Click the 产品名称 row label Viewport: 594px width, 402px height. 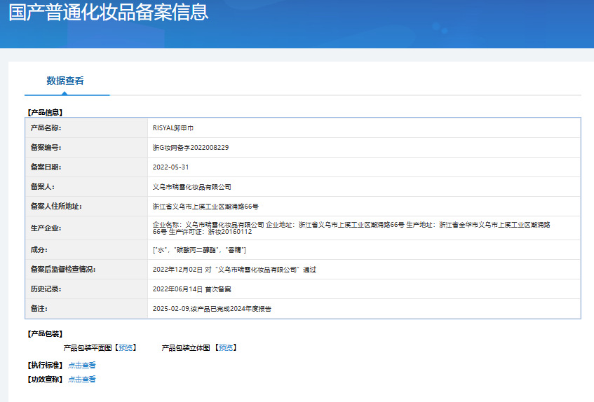coord(46,128)
